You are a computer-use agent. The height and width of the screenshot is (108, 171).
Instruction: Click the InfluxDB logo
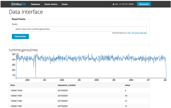point(18,4)
